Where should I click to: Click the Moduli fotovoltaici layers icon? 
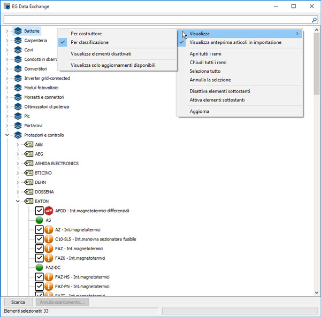18,88
